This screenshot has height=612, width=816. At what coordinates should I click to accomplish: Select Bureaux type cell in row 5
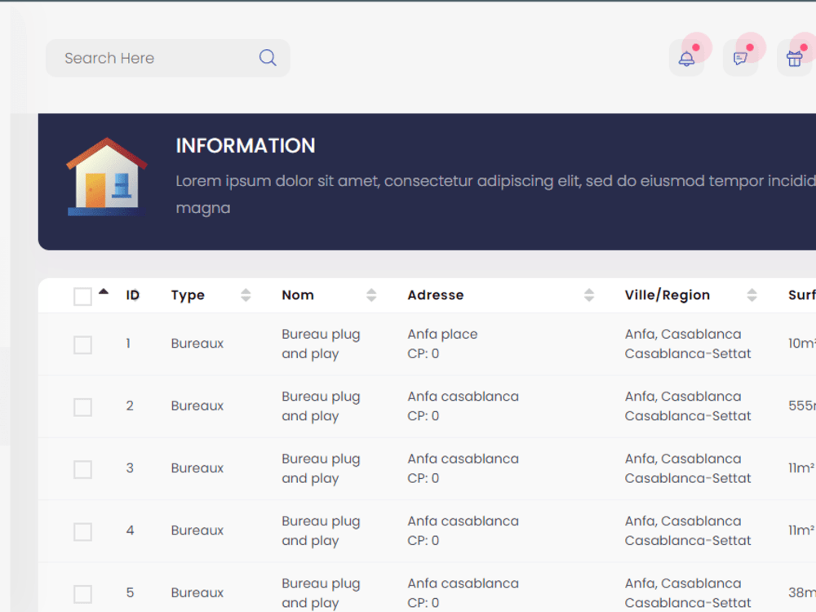[x=197, y=592]
